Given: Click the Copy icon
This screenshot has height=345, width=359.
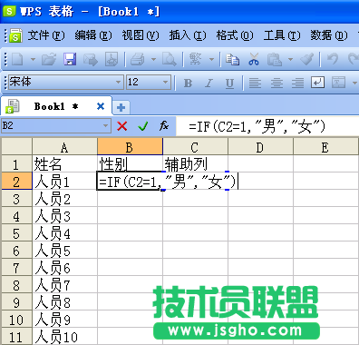Looking at the screenshot, I should (x=233, y=59).
